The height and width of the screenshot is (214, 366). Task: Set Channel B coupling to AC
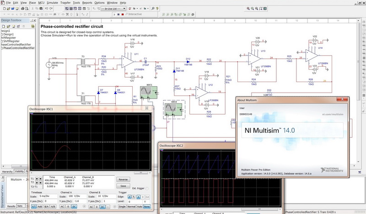coord(91,207)
